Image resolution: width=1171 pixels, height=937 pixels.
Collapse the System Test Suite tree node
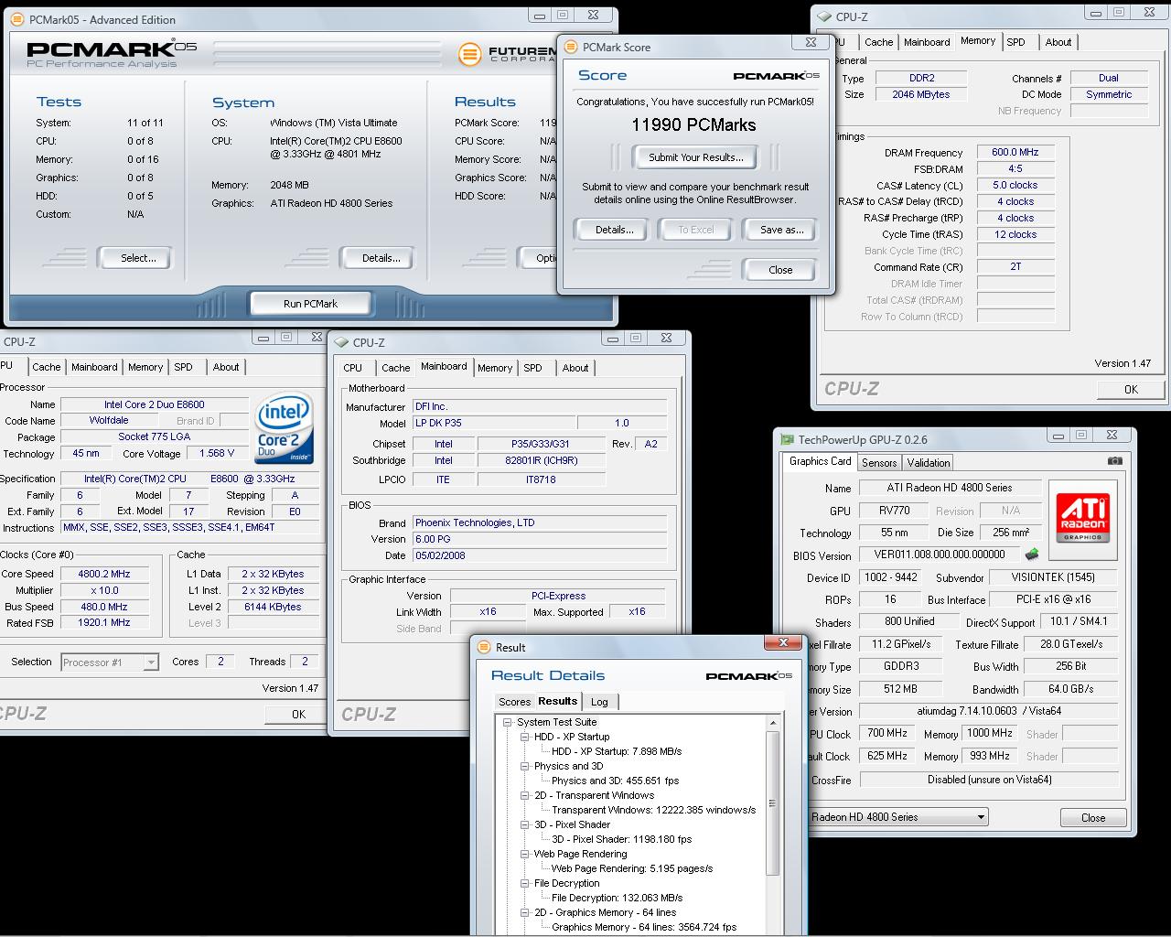508,722
